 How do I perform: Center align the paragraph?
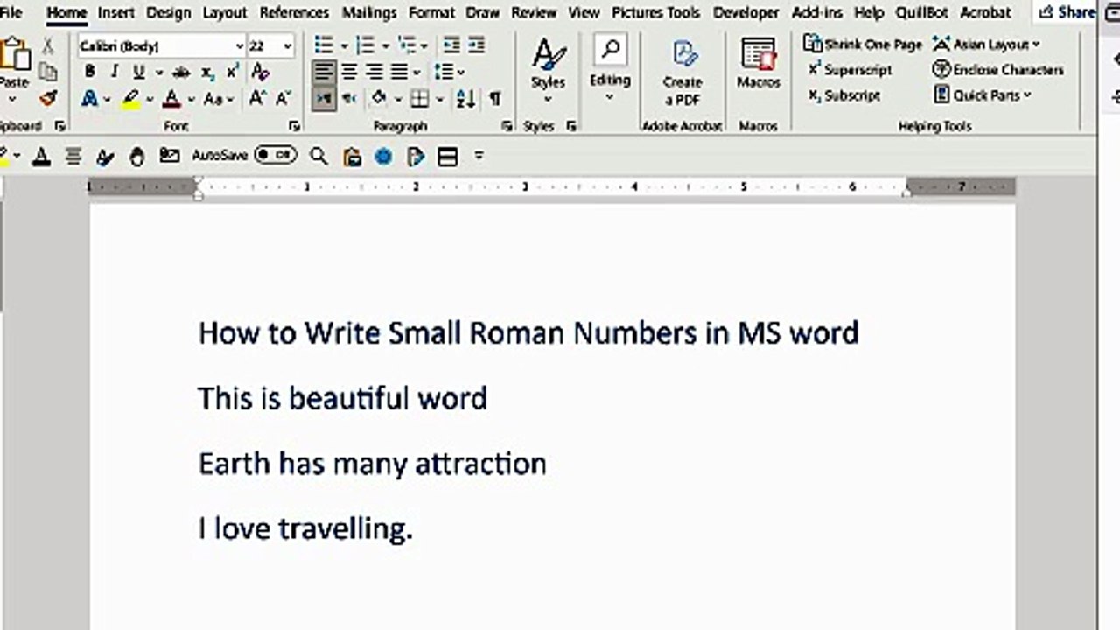pos(349,72)
